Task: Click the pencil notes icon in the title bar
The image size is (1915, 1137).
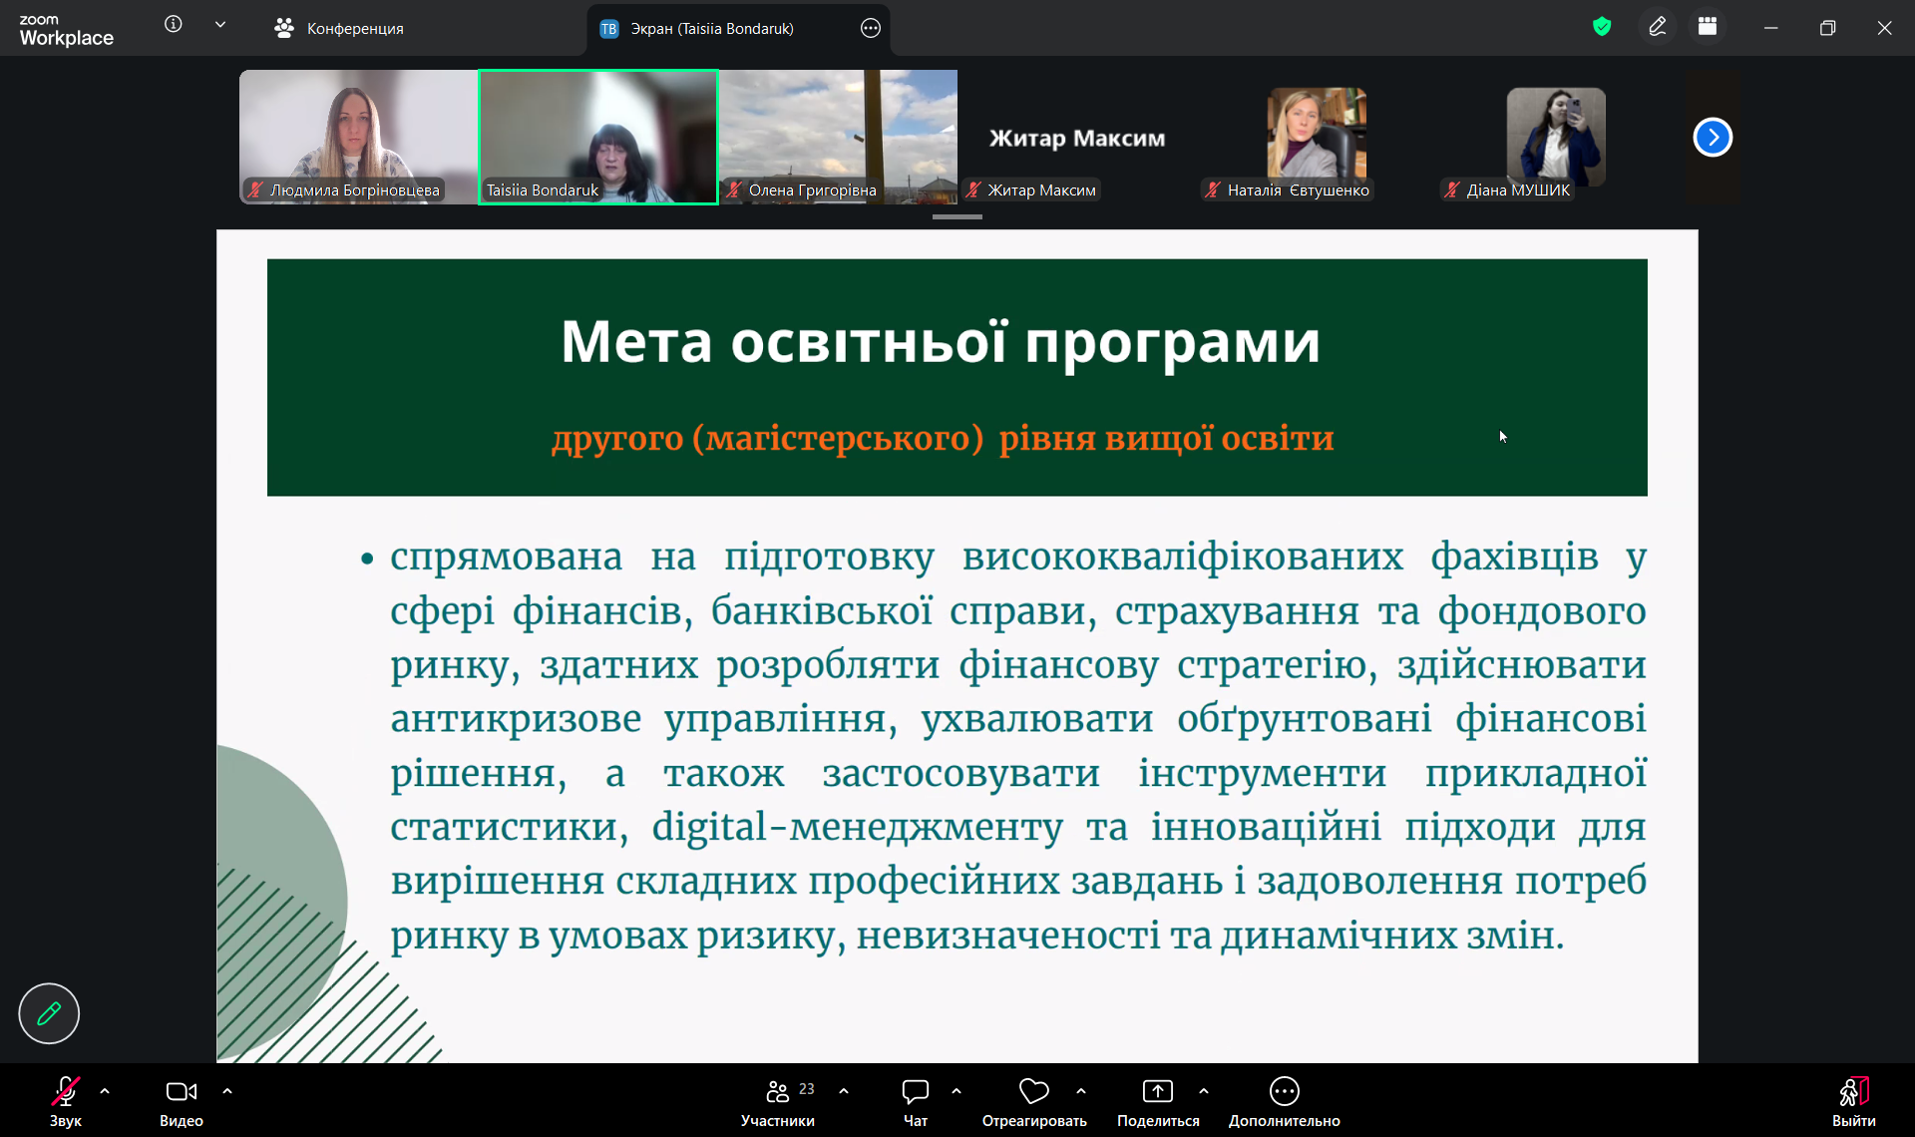Action: (1658, 27)
